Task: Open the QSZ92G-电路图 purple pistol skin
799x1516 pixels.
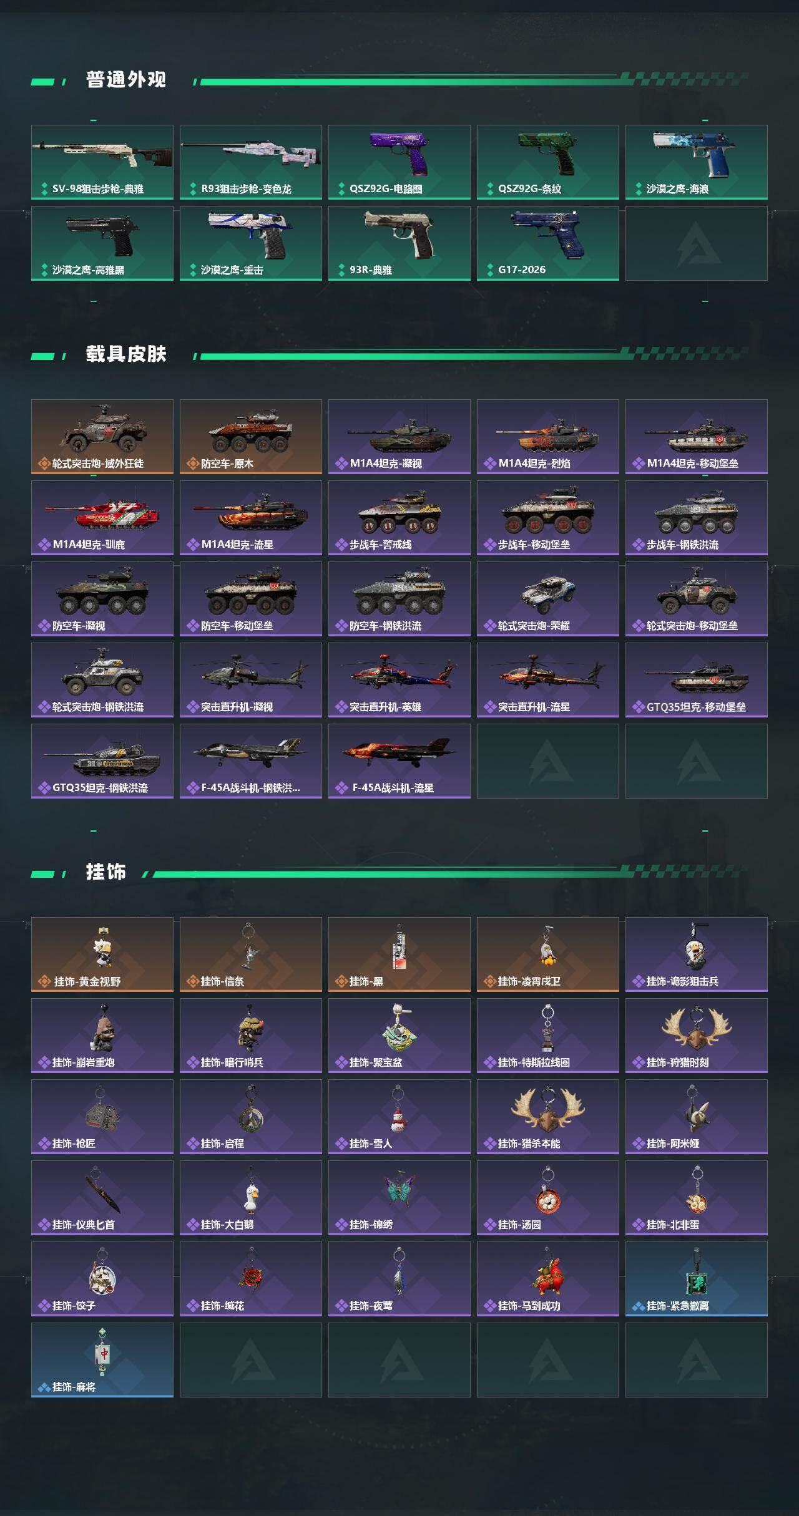Action: 399,162
